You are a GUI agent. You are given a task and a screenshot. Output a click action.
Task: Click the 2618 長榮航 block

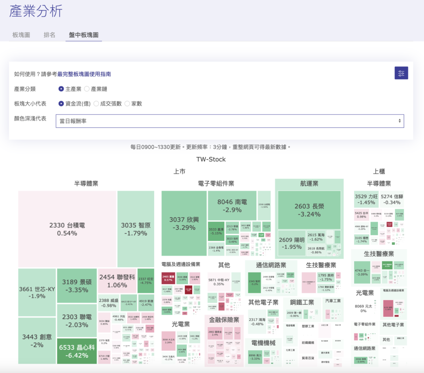tap(316, 250)
